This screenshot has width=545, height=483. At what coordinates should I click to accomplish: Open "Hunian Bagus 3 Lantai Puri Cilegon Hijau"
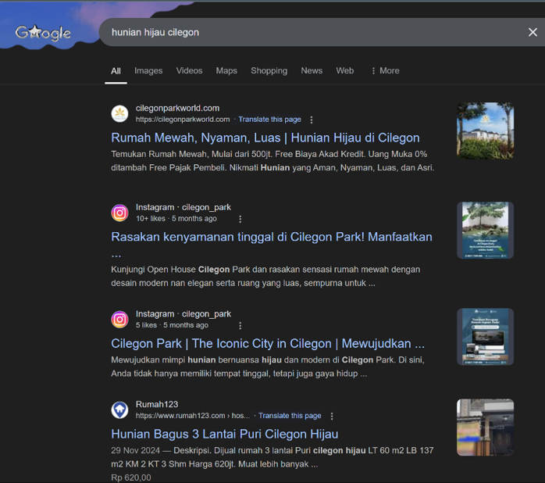click(x=224, y=434)
